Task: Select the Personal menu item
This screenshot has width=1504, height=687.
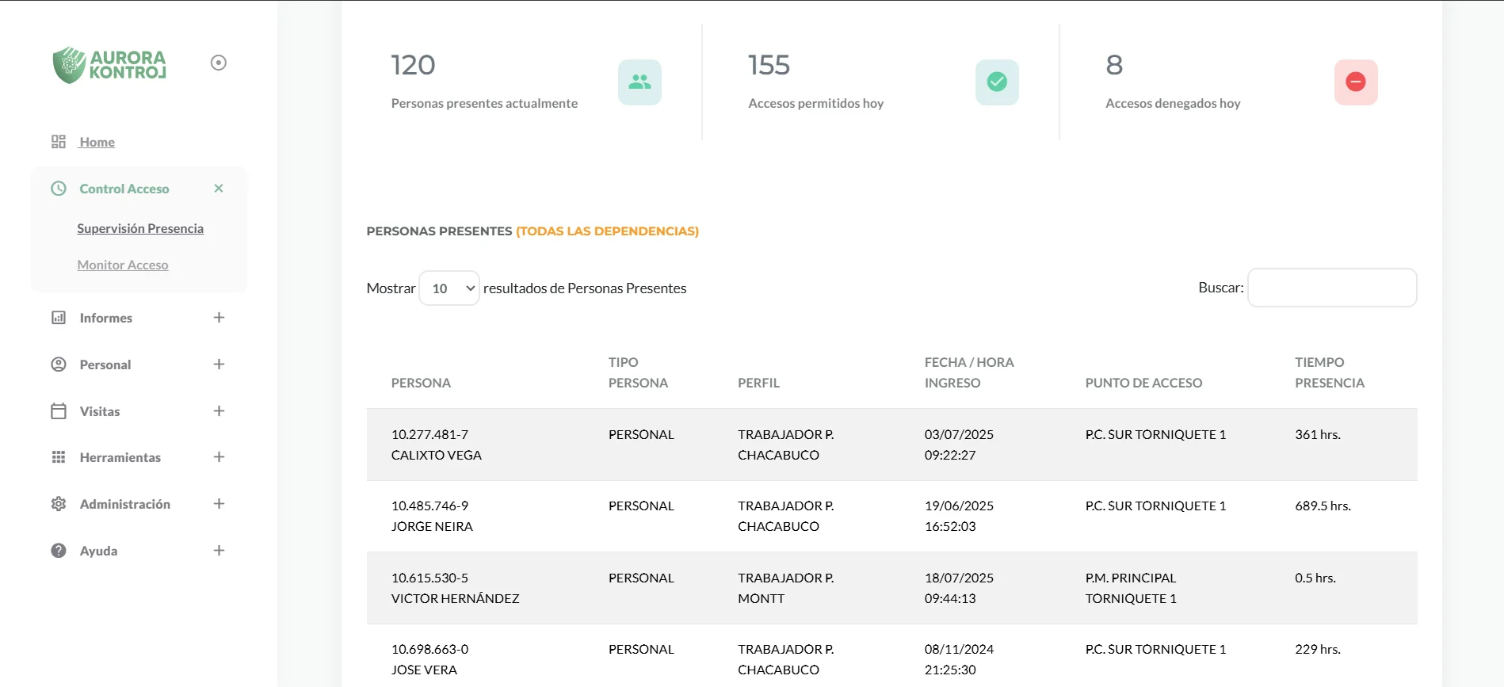Action: tap(105, 364)
